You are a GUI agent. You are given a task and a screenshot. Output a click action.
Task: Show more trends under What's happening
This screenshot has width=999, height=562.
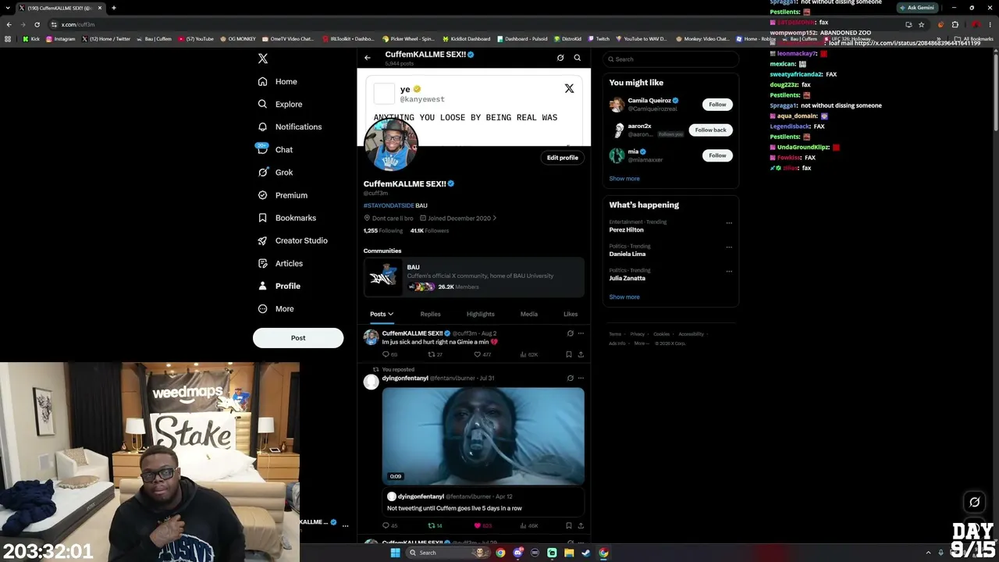624,297
